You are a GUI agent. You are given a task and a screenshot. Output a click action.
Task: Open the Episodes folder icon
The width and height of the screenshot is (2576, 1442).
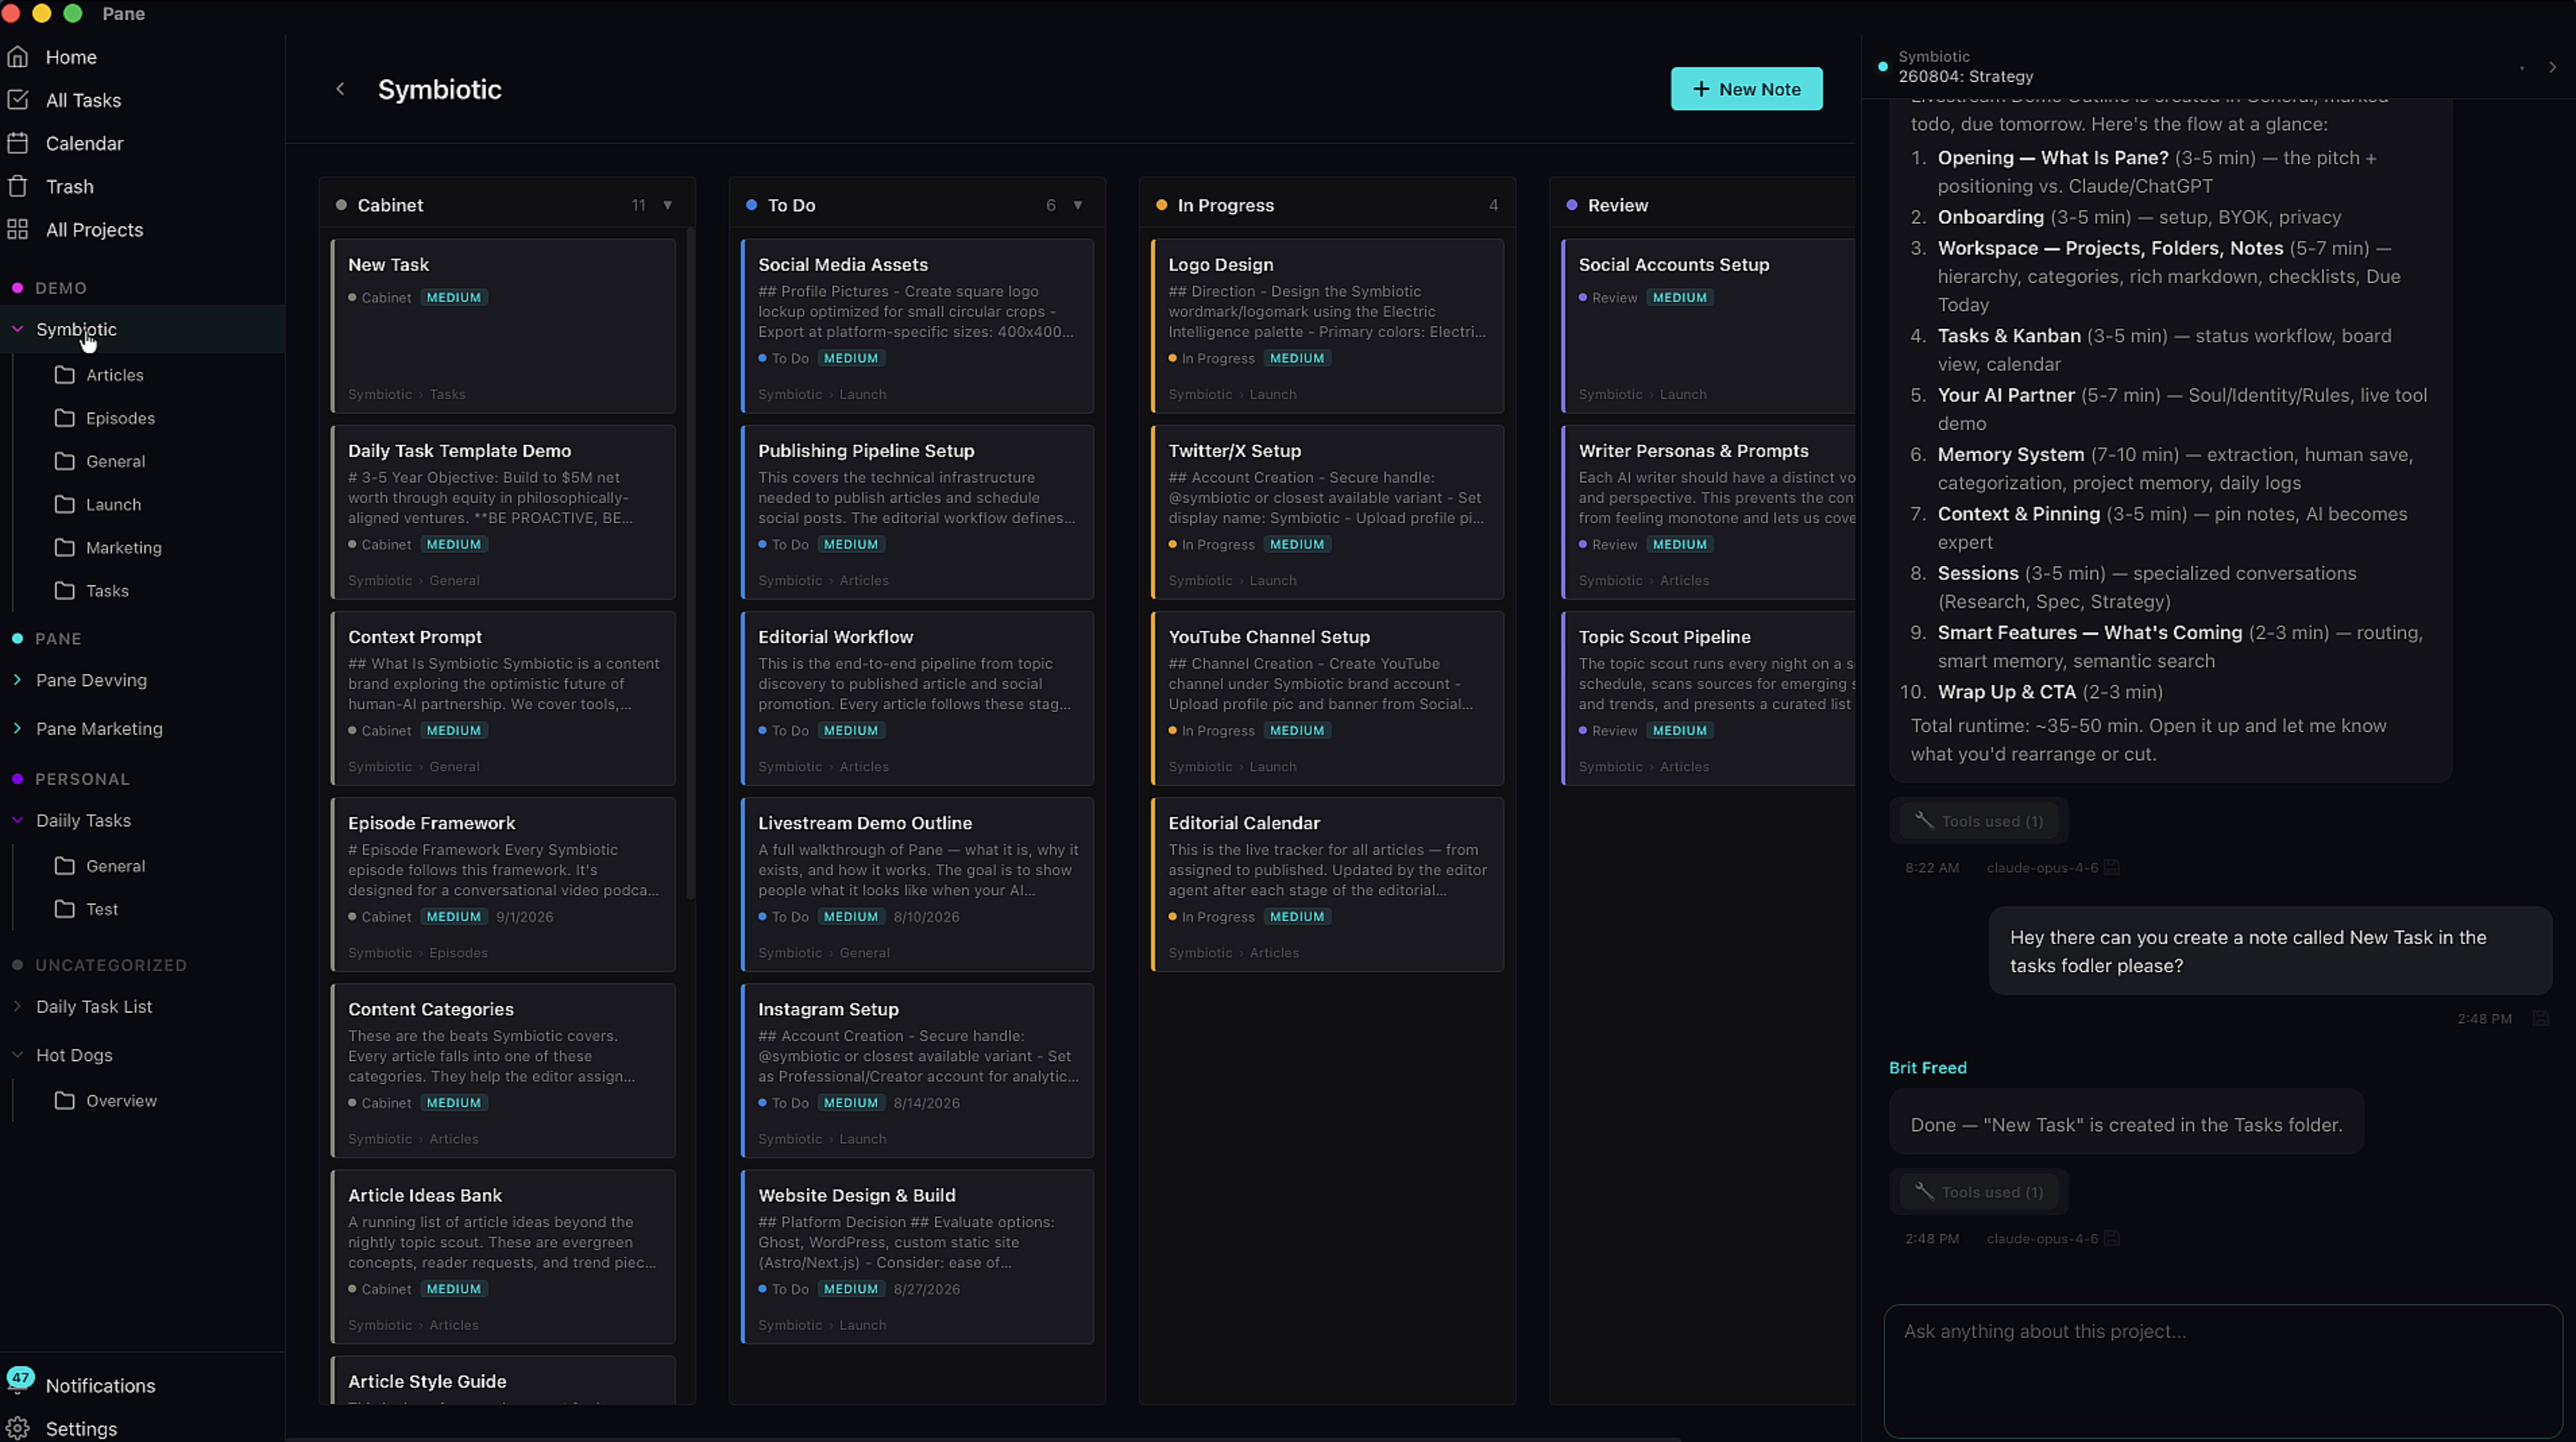coord(65,417)
